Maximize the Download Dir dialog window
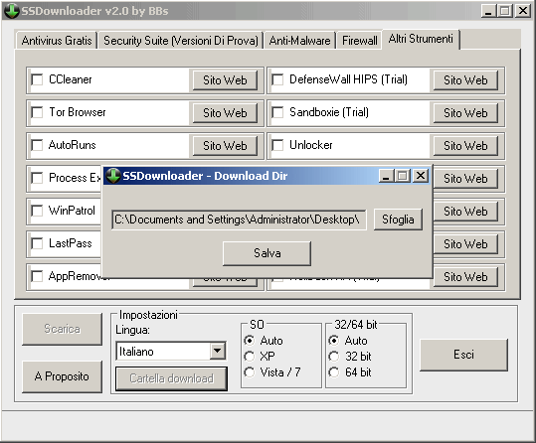 point(403,176)
